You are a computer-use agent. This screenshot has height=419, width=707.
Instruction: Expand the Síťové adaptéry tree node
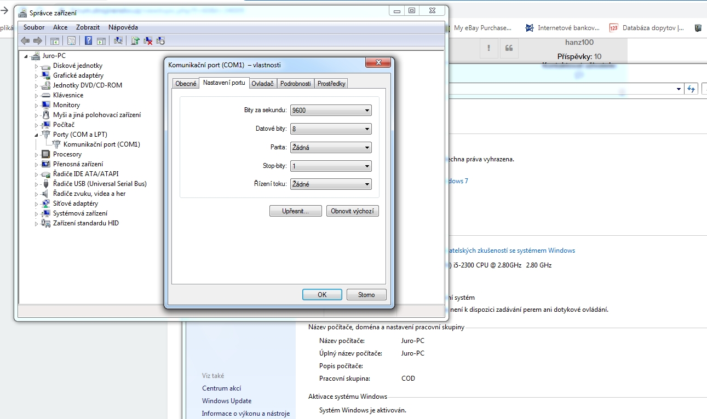click(37, 204)
